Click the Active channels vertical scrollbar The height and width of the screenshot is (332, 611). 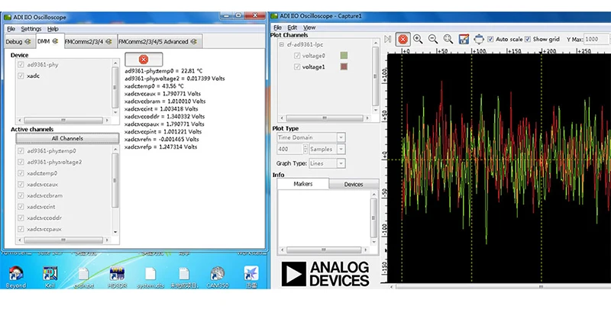coord(115,191)
